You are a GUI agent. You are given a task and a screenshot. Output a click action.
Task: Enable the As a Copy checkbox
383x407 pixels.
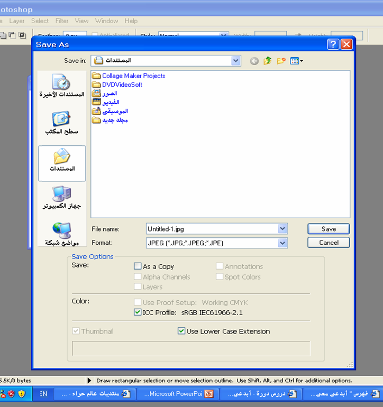tap(138, 266)
